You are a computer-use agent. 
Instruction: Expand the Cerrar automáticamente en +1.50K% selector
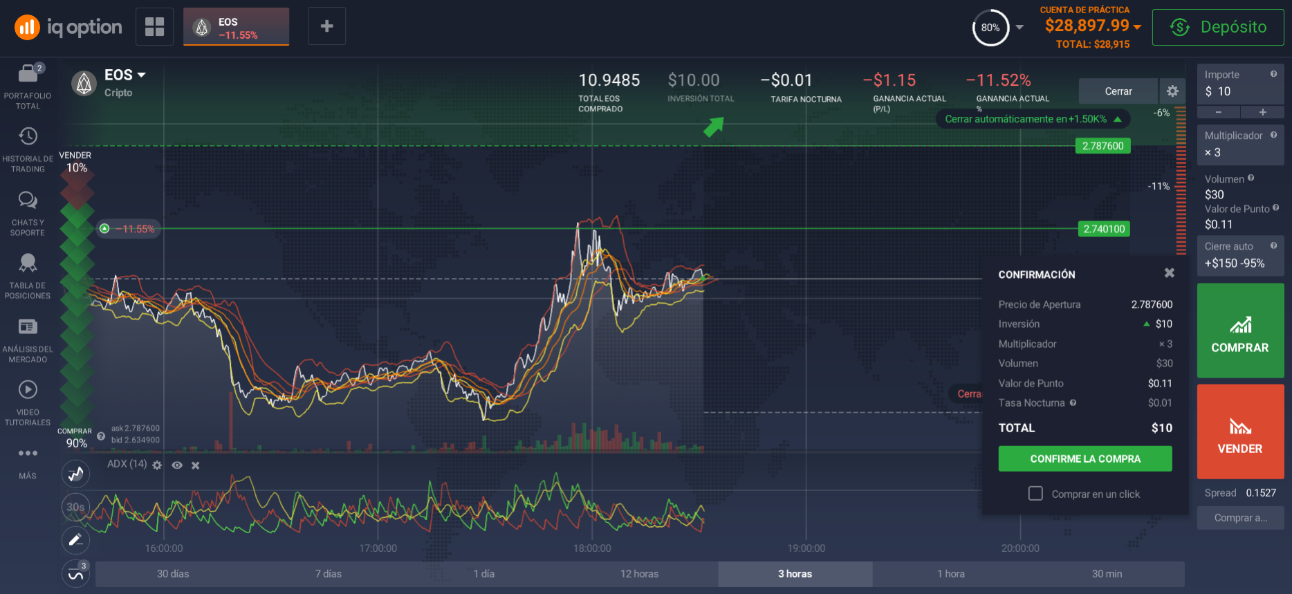1033,119
